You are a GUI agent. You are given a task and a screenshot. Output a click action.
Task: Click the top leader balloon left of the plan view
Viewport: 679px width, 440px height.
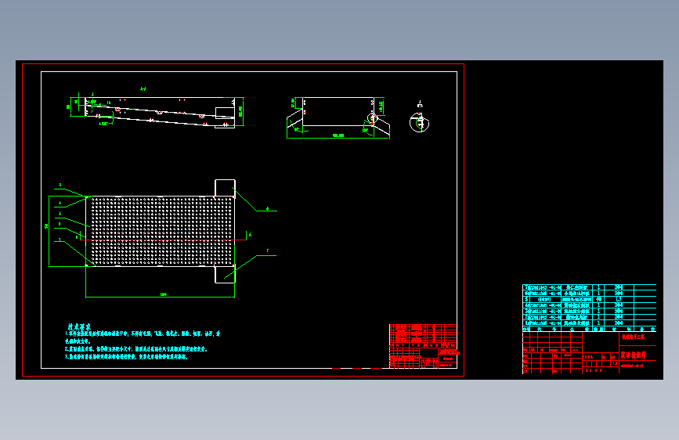click(60, 186)
